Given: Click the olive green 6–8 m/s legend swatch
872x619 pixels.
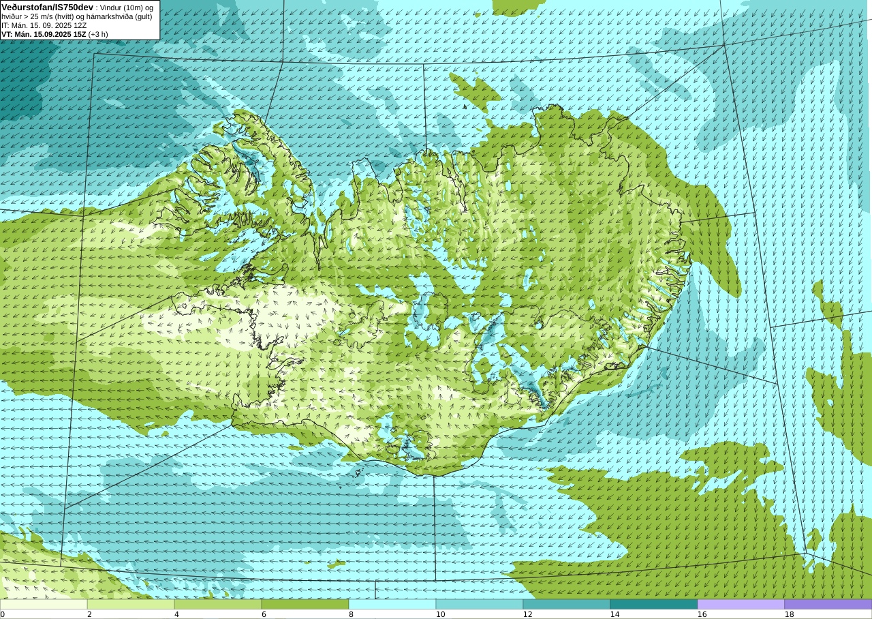Looking at the screenshot, I should [305, 604].
